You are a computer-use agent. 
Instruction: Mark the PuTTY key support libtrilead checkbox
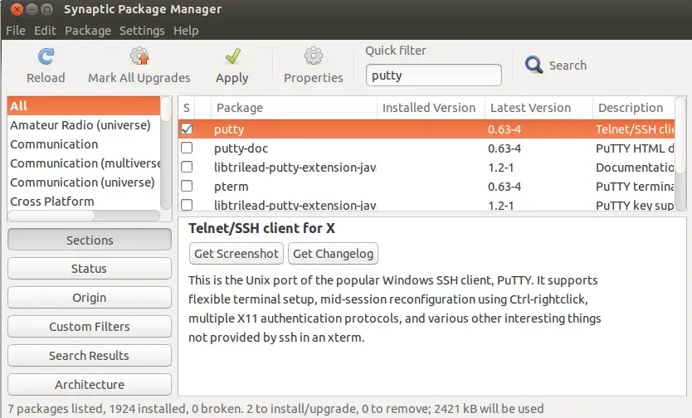click(x=187, y=205)
